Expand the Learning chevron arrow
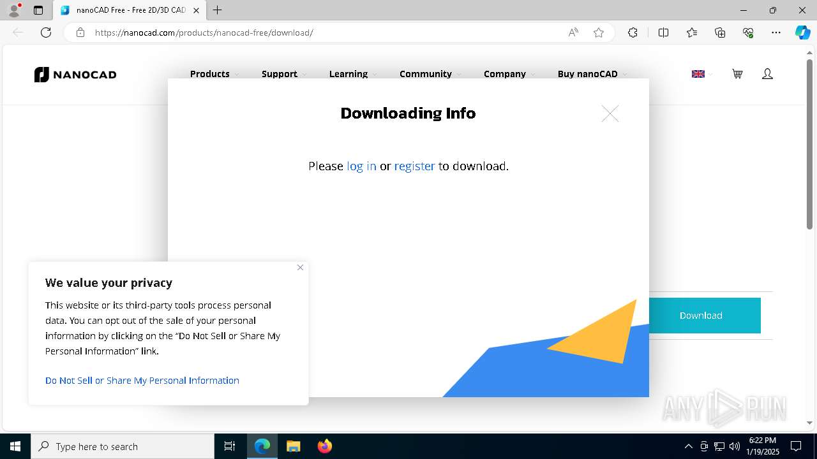The height and width of the screenshot is (459, 817). [x=375, y=75]
